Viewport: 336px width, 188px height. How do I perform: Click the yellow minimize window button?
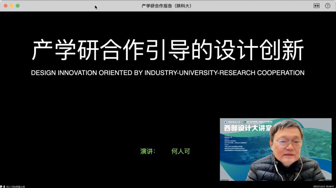11,6
